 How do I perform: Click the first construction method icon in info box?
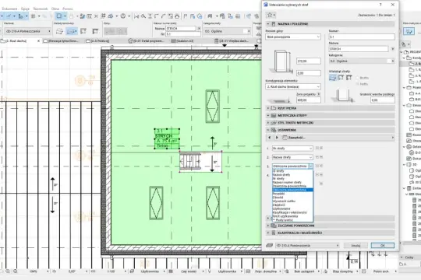click(x=59, y=31)
